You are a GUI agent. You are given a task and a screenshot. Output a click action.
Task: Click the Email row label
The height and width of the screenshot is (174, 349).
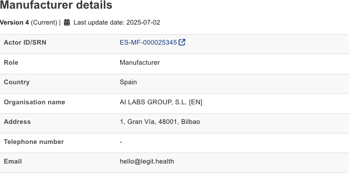click(13, 161)
